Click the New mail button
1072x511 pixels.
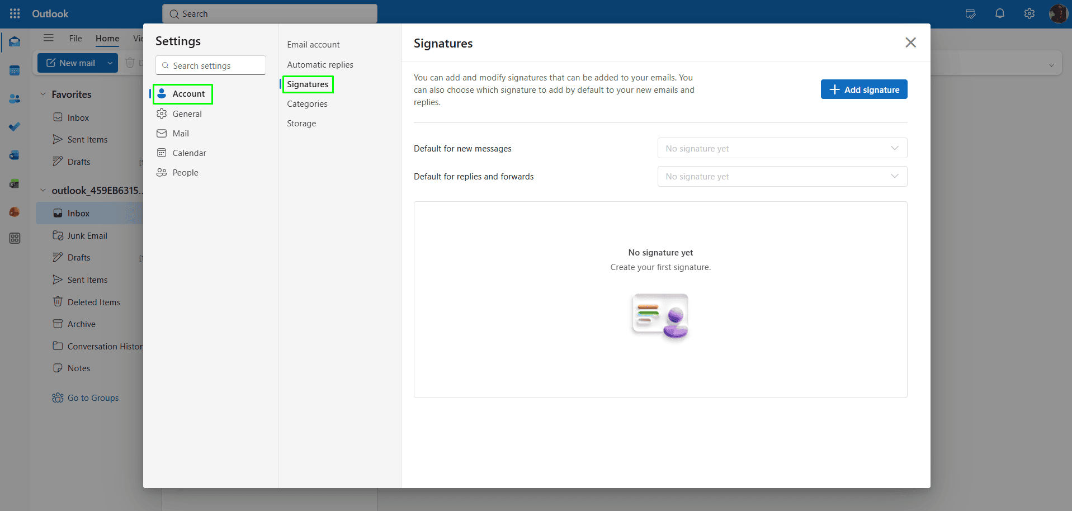70,63
